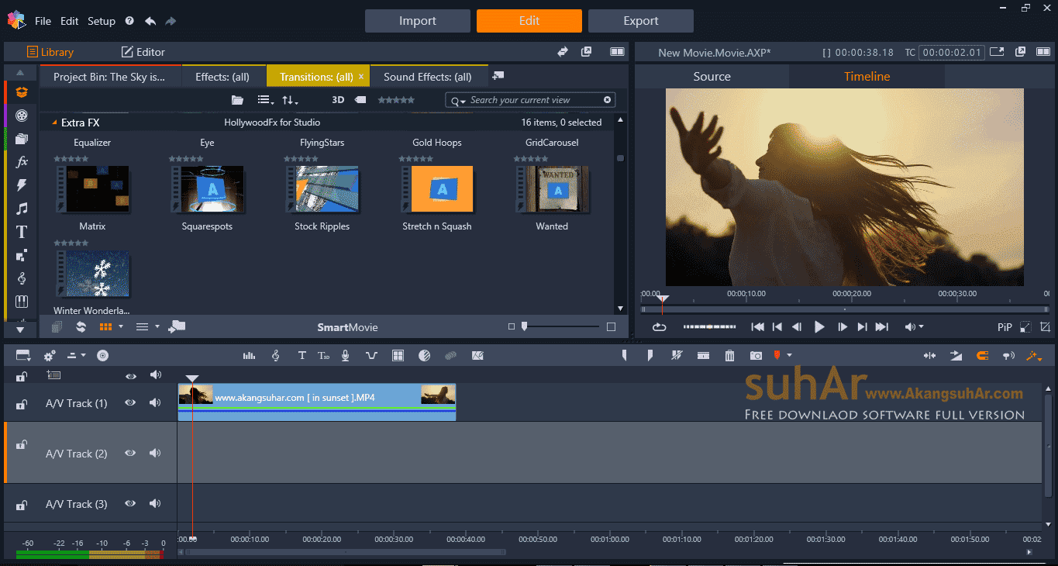Mute audio on A/V Track (2)

click(155, 454)
